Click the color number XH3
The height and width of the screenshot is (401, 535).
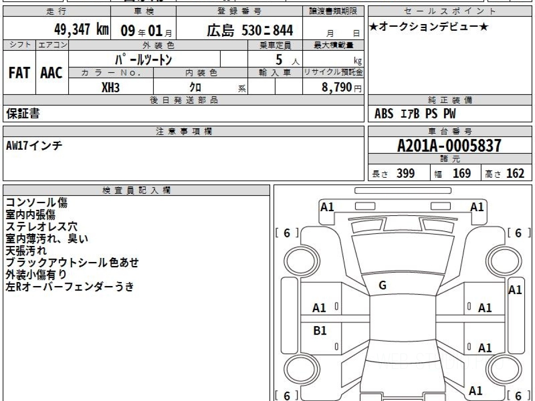[111, 88]
